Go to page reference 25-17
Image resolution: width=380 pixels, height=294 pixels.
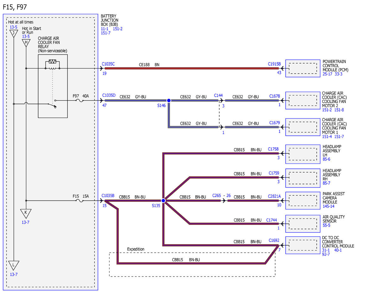327,74
